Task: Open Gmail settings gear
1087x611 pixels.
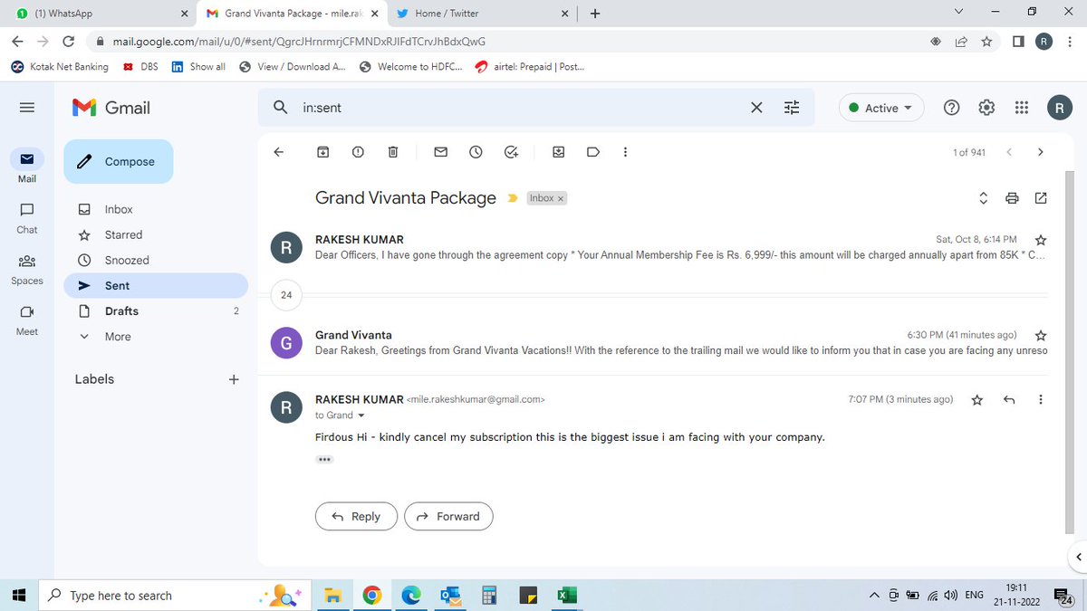Action: (986, 108)
